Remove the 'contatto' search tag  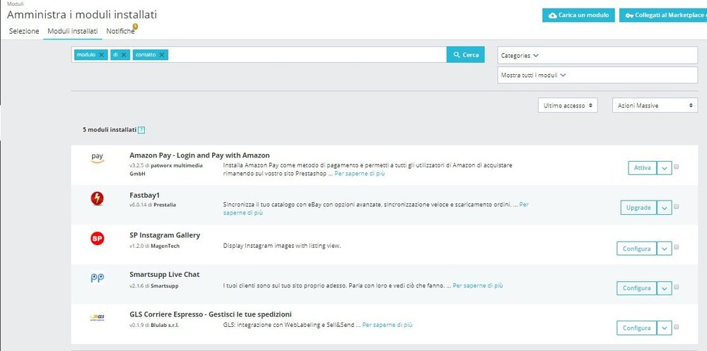click(161, 54)
